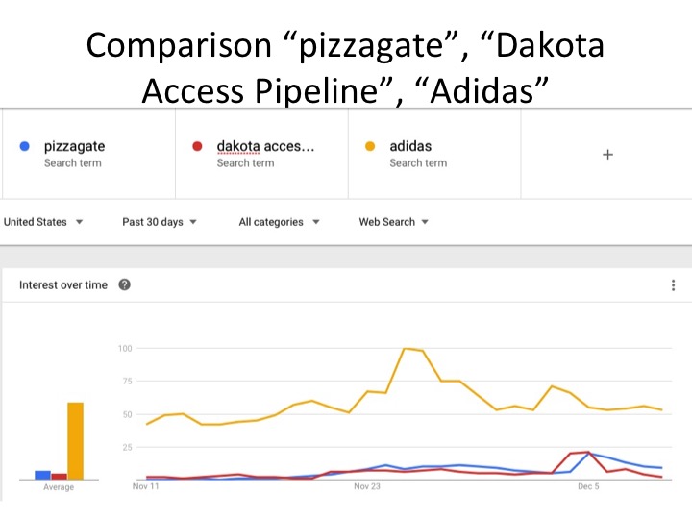Click the Nov 23 date label on axis
692x519 pixels.
367,487
